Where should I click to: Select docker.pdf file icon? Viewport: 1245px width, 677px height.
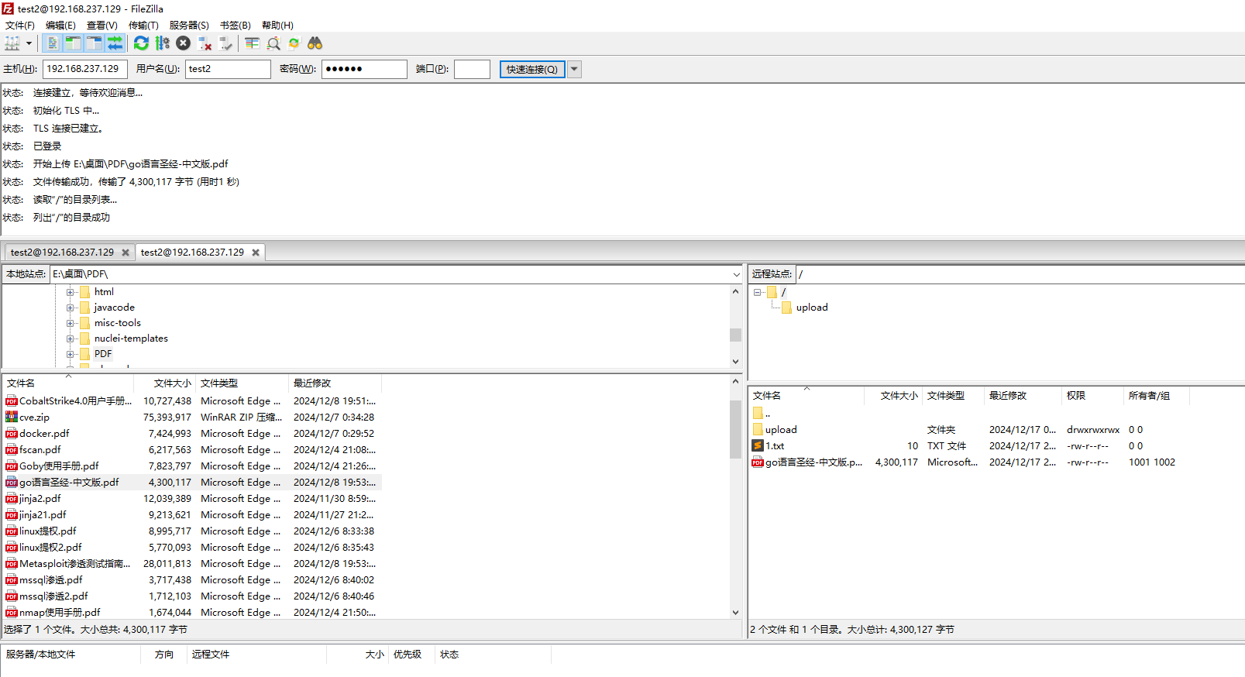pos(12,433)
